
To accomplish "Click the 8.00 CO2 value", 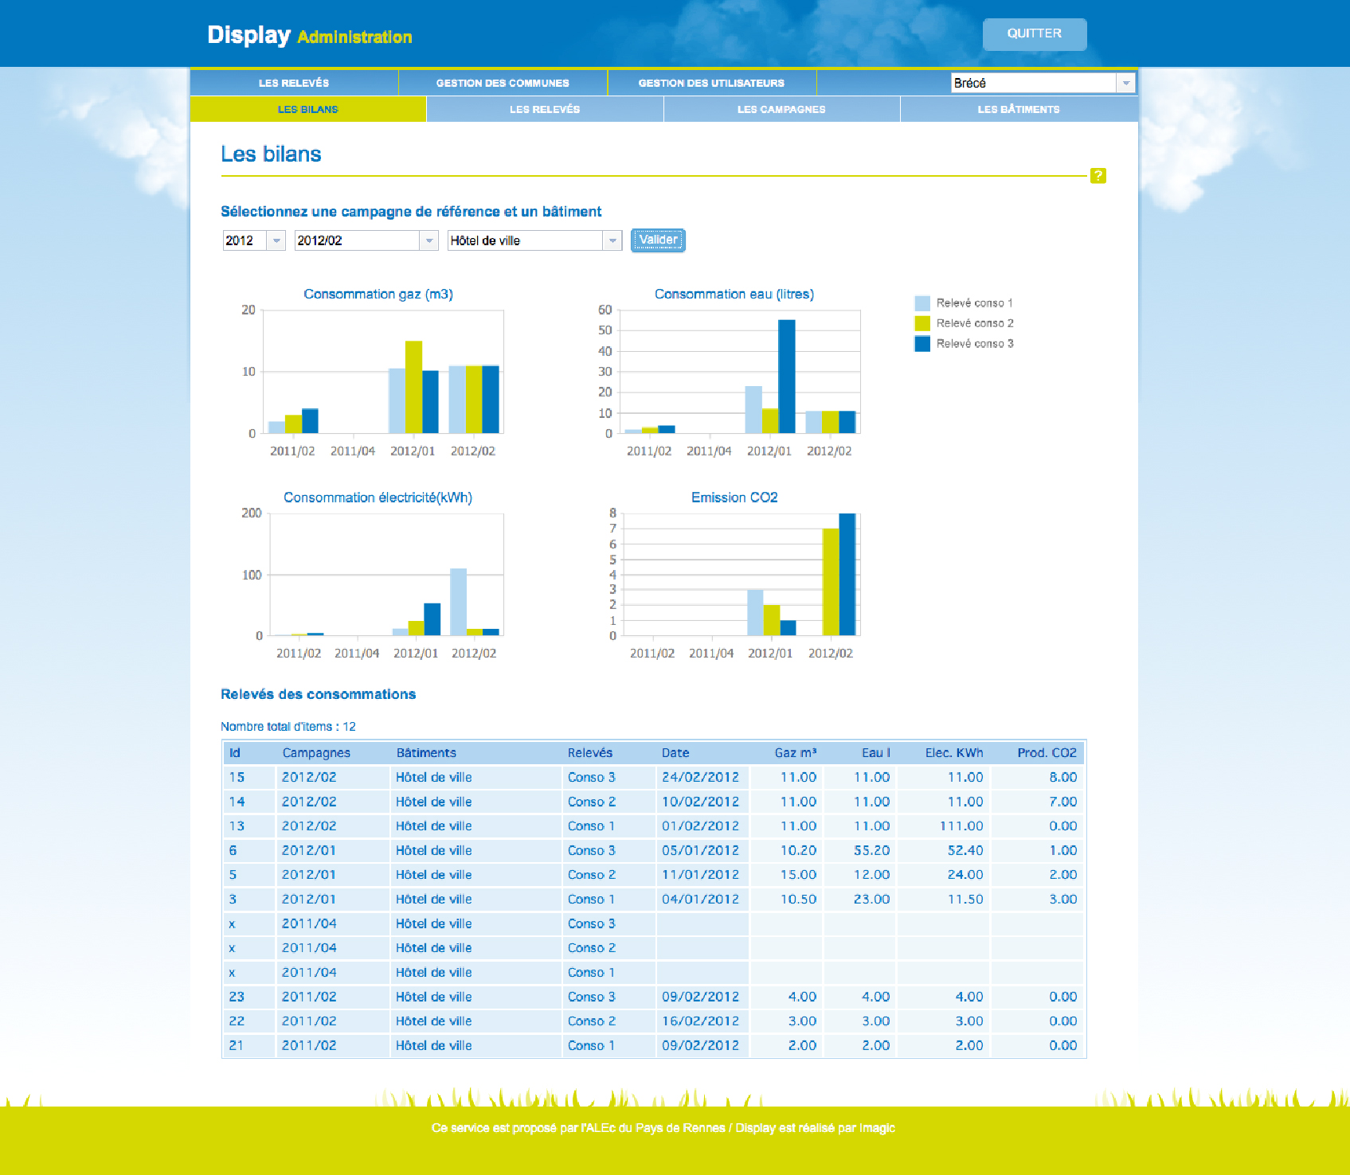I will click(x=1063, y=778).
